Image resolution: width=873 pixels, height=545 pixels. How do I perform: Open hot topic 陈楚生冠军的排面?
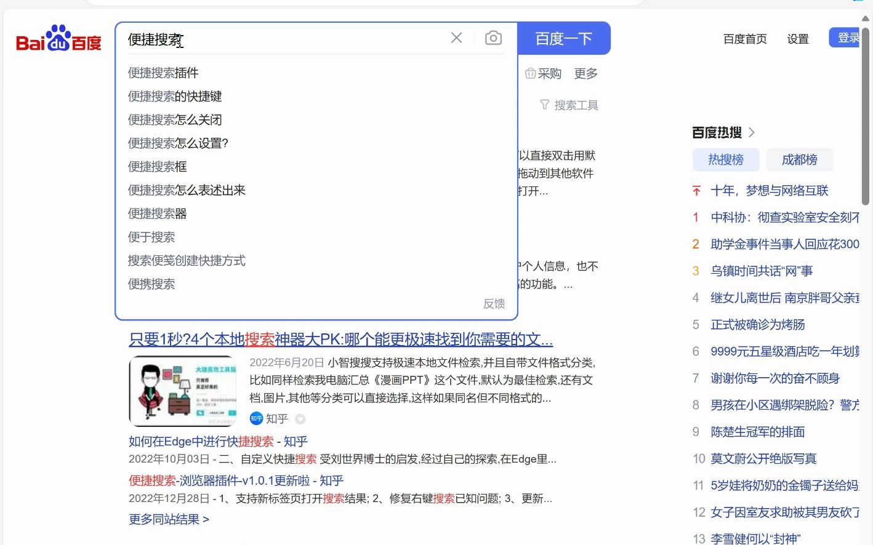coord(758,432)
